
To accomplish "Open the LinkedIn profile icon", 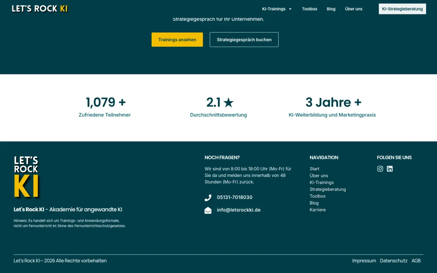I will pos(390,169).
